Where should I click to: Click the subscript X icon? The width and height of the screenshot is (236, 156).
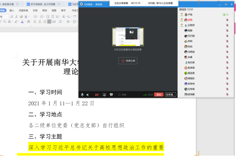click(5, 22)
